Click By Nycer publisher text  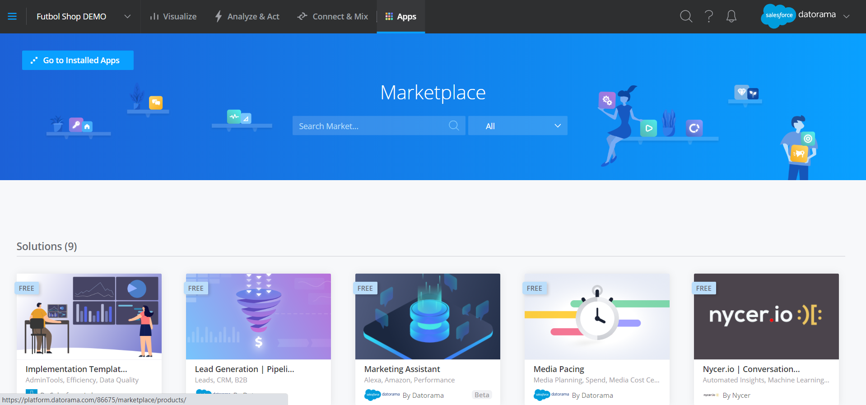point(736,395)
